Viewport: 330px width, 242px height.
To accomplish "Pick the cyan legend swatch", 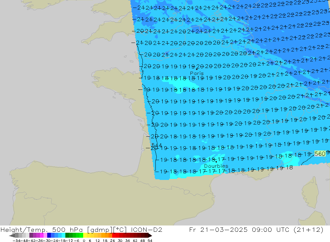I will [x=63, y=235].
